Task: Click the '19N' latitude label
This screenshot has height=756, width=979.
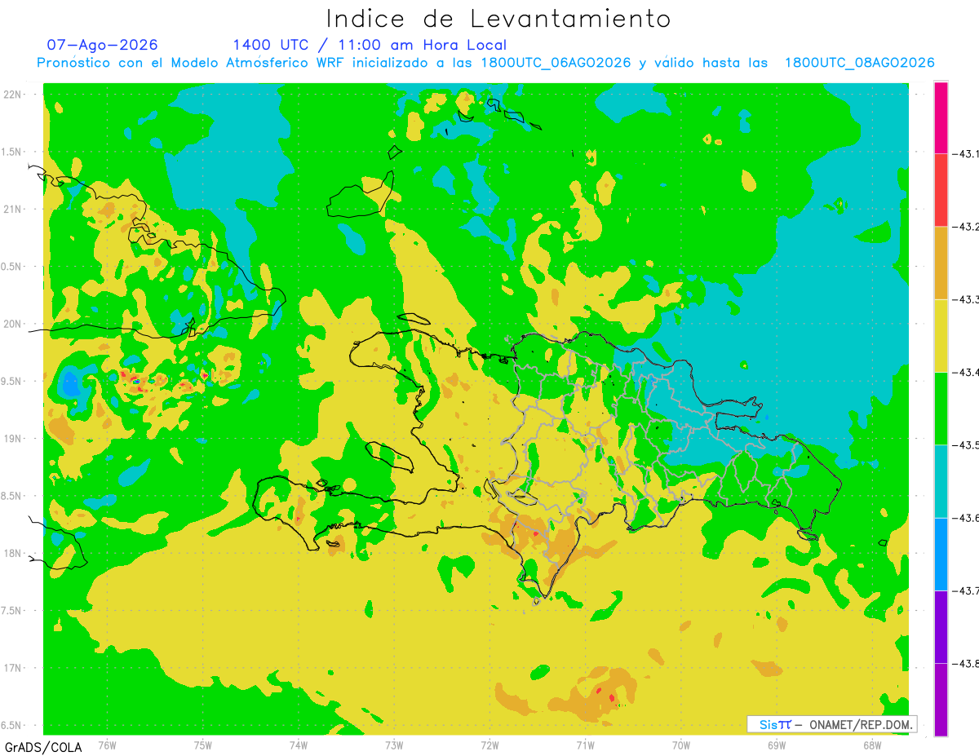Action: pos(14,438)
